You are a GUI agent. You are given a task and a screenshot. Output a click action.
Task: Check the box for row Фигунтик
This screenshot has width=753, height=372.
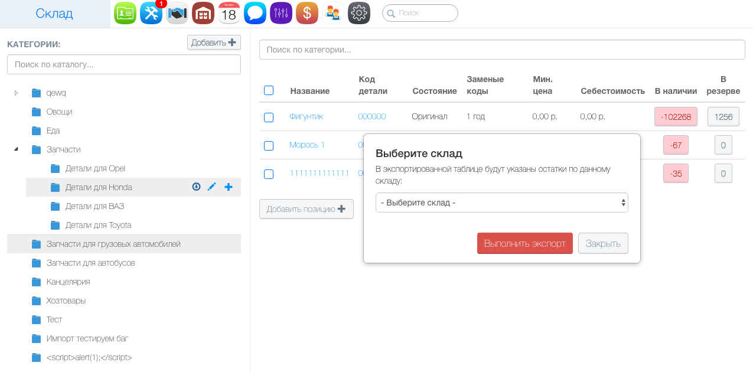point(269,118)
